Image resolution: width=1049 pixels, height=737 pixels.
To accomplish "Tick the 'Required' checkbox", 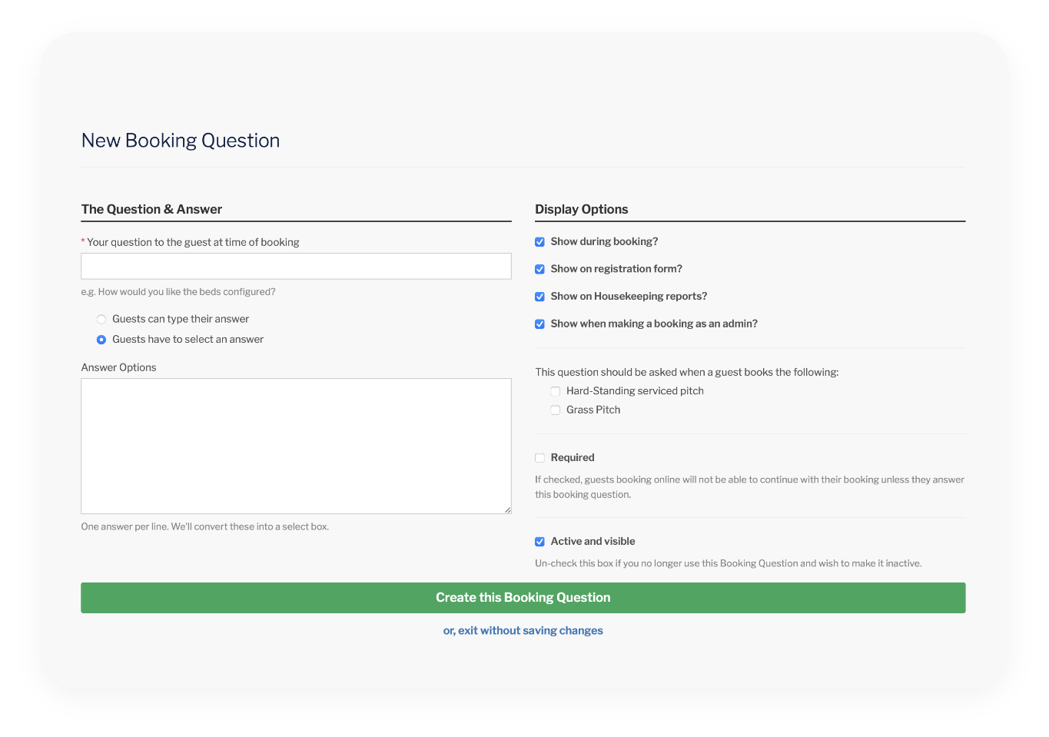I will pos(539,458).
